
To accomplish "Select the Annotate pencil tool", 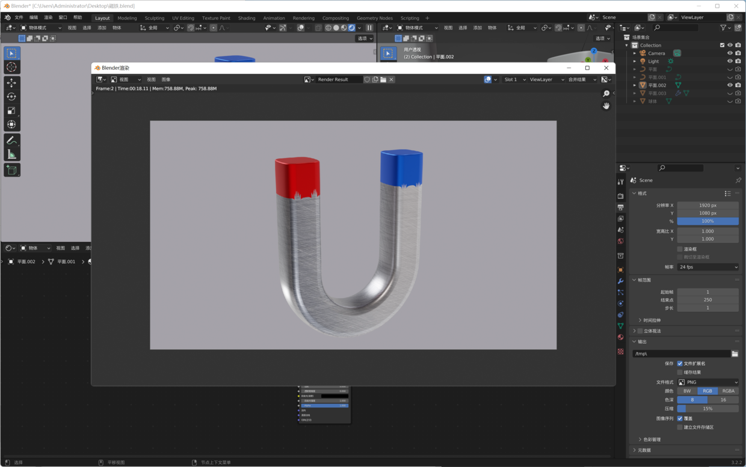I will pyautogui.click(x=11, y=140).
